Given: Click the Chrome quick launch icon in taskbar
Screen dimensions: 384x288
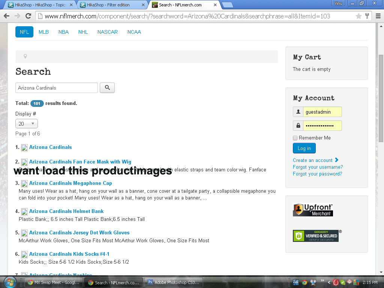Looking at the screenshot, I should point(304,282).
